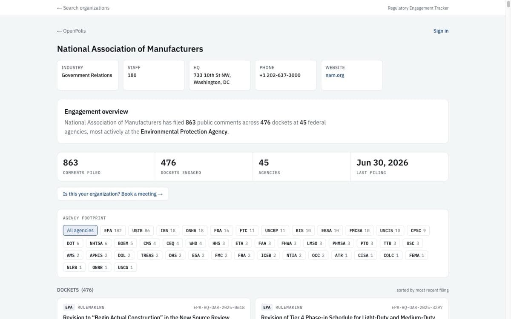The width and height of the screenshot is (511, 319).
Task: Filter dockets by USC 3
Action: point(413,243)
